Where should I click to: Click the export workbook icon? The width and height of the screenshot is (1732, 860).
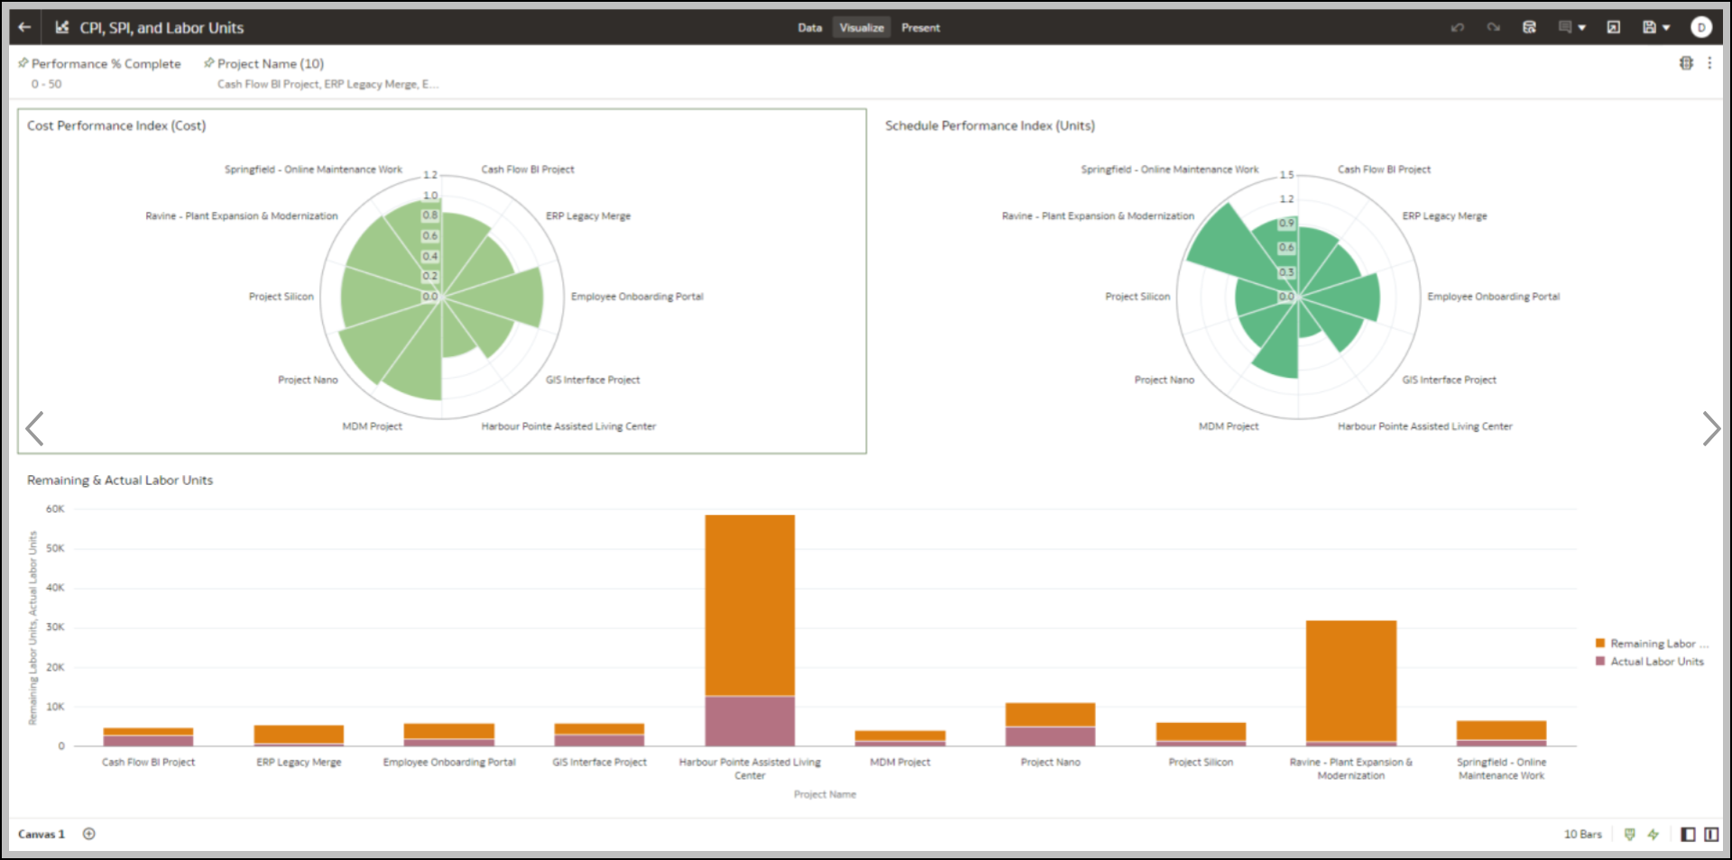pyautogui.click(x=1614, y=27)
